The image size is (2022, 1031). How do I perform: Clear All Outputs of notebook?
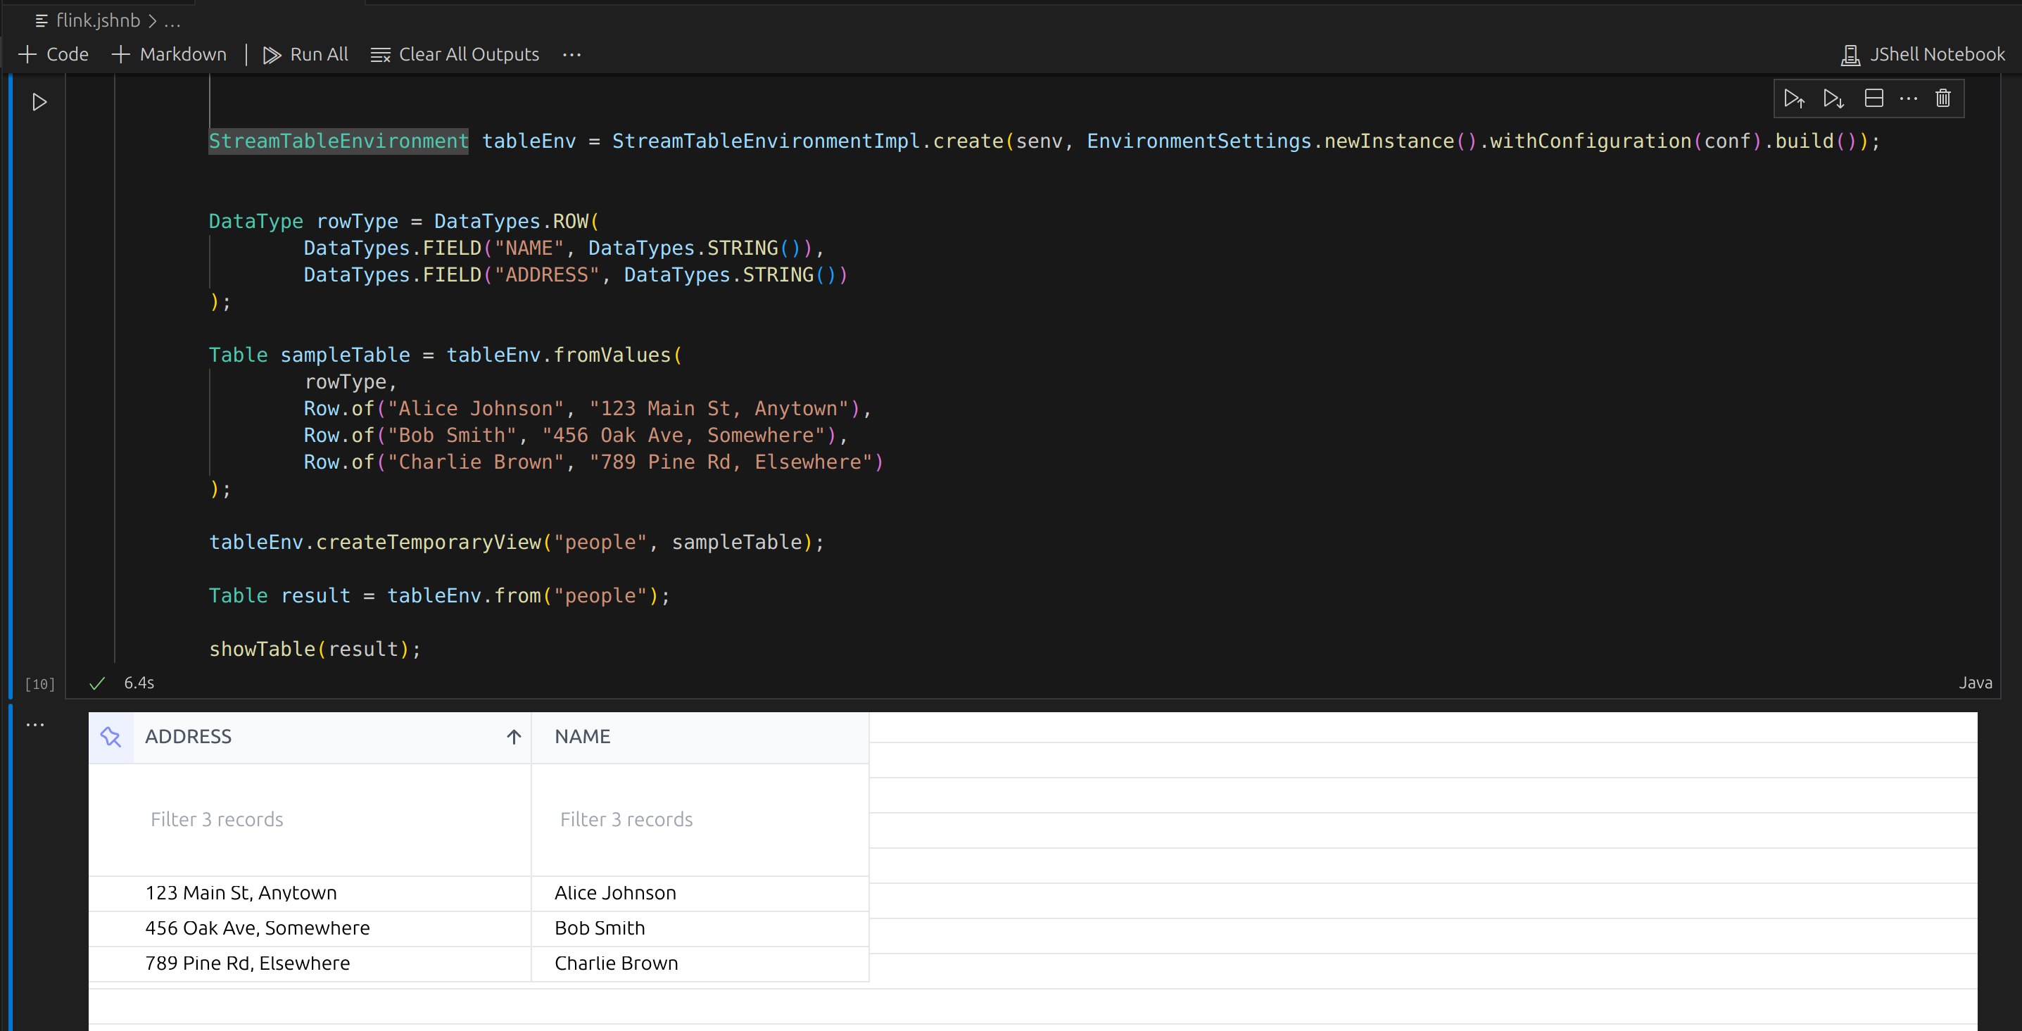455,54
